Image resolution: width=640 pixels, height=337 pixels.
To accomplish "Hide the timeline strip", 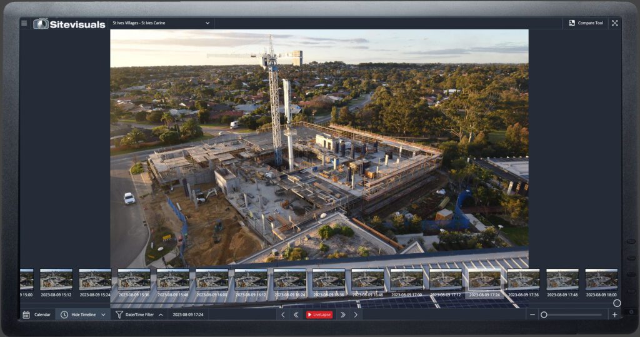I will pos(79,314).
